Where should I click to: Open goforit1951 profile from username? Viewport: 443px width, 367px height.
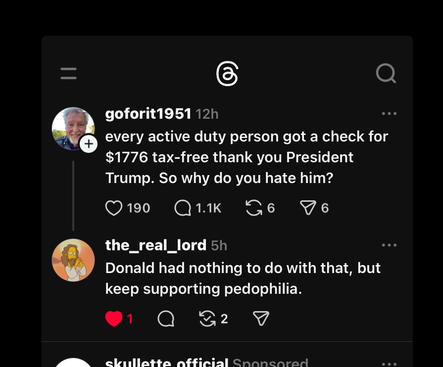[148, 114]
